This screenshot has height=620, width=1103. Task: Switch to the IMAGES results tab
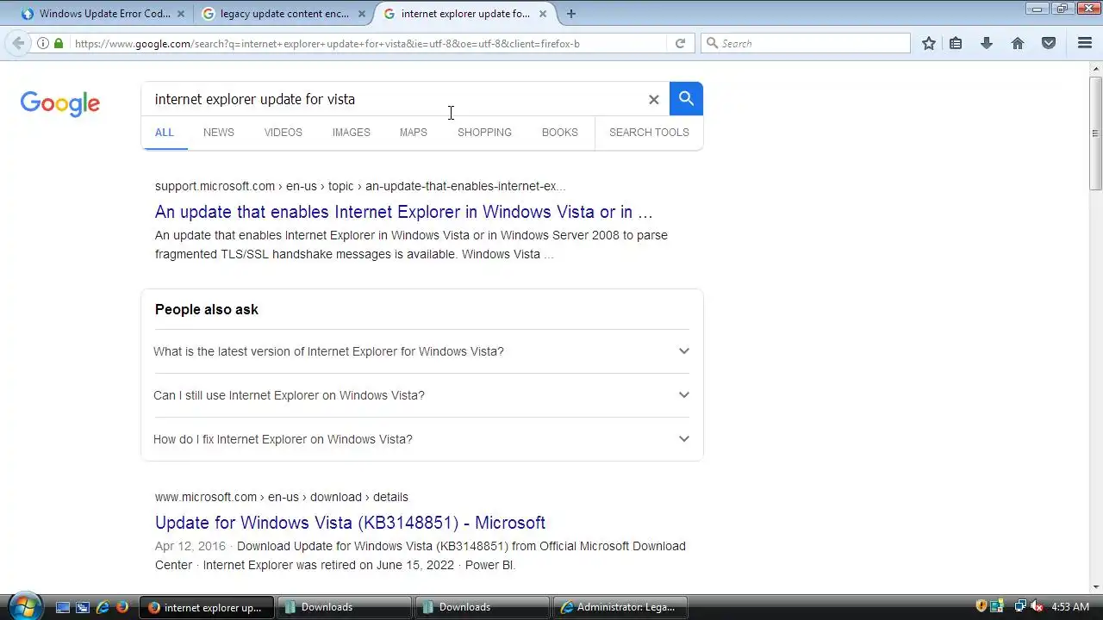coord(352,133)
